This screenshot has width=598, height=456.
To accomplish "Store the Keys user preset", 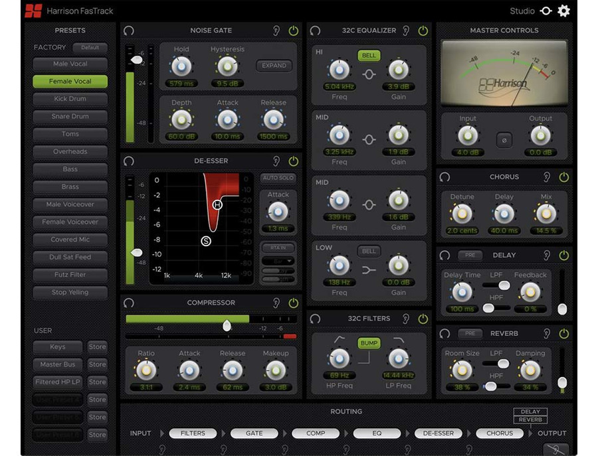I will 97,347.
